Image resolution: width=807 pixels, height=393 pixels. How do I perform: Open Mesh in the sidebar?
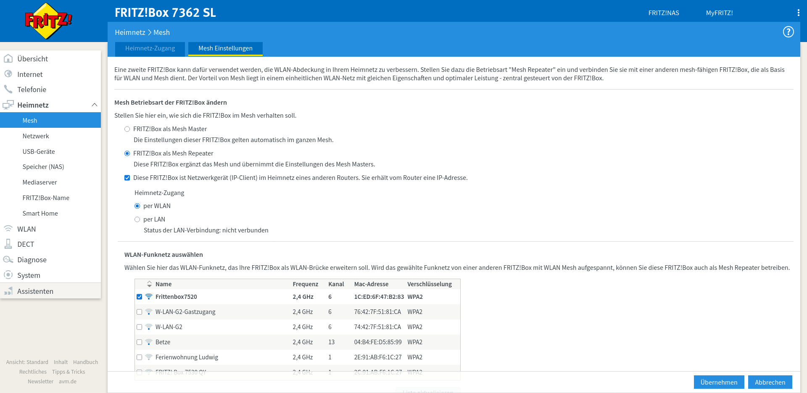50,120
